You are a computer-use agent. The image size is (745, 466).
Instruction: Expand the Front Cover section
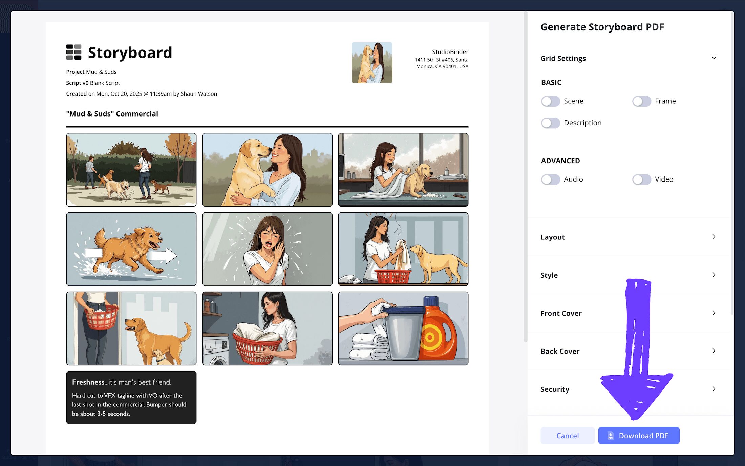pos(714,313)
